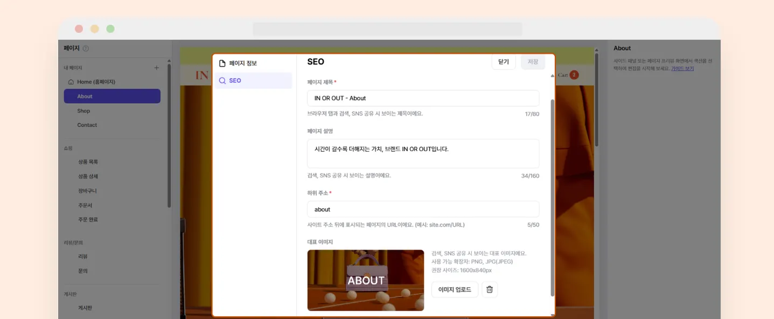
Task: Click the 내 페이지 section label
Action: tap(73, 68)
